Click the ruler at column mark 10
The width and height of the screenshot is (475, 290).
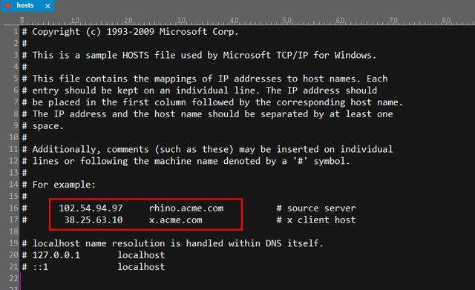click(x=75, y=20)
